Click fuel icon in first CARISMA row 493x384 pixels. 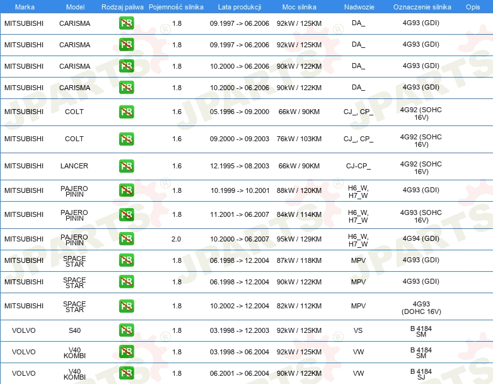point(126,23)
